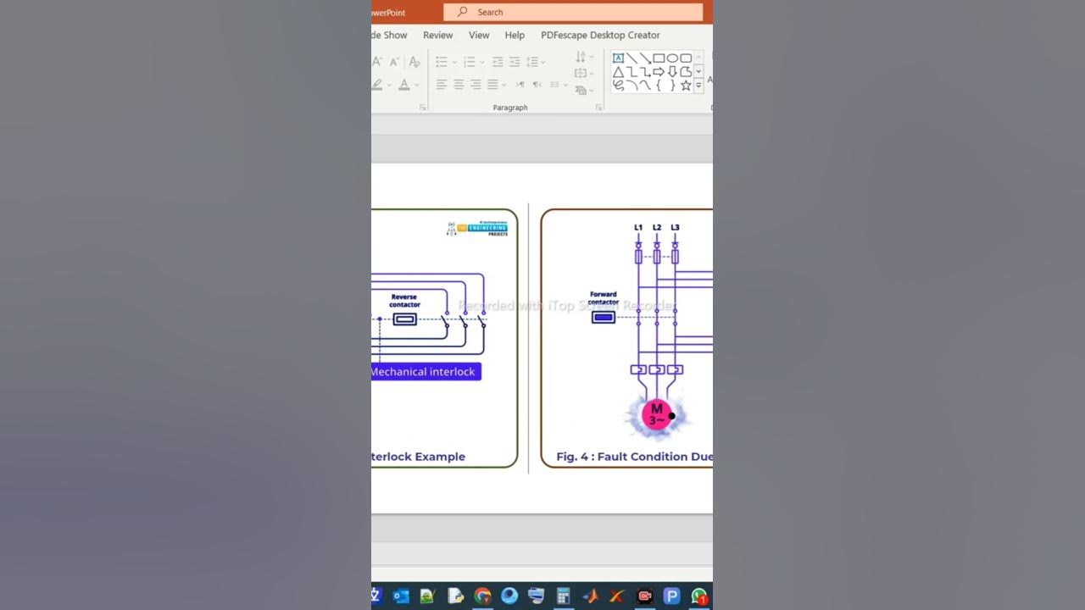Select the Right Arrow shape

point(659,72)
